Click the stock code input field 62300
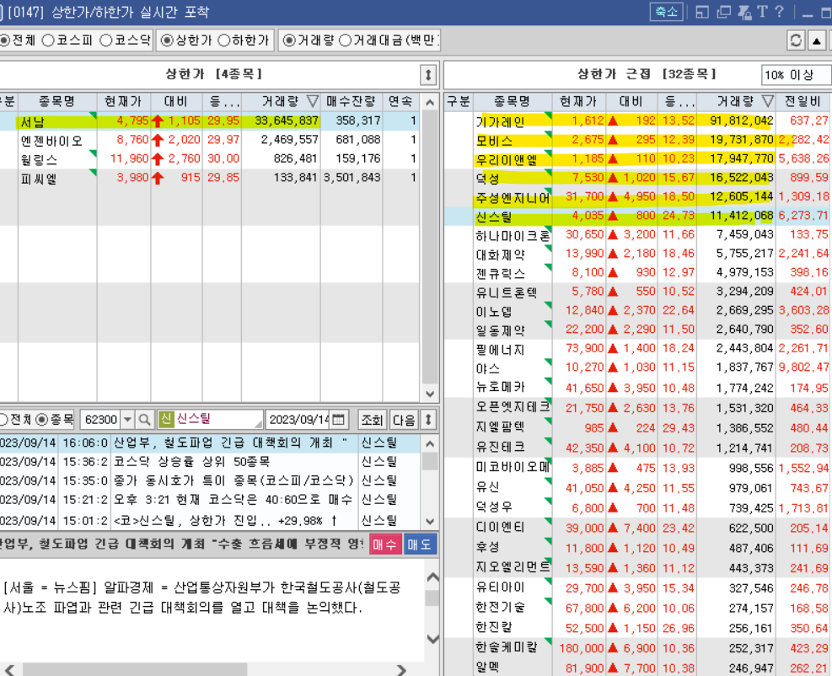Screen dimensions: 832x676 [101, 420]
